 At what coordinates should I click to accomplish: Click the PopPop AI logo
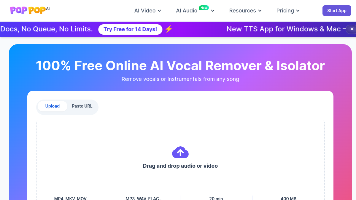30,10
